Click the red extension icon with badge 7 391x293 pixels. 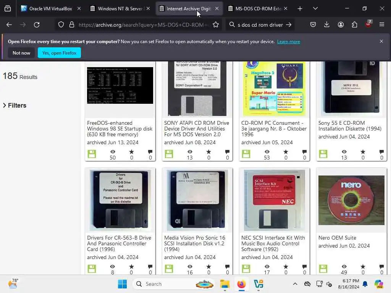[x=368, y=24]
